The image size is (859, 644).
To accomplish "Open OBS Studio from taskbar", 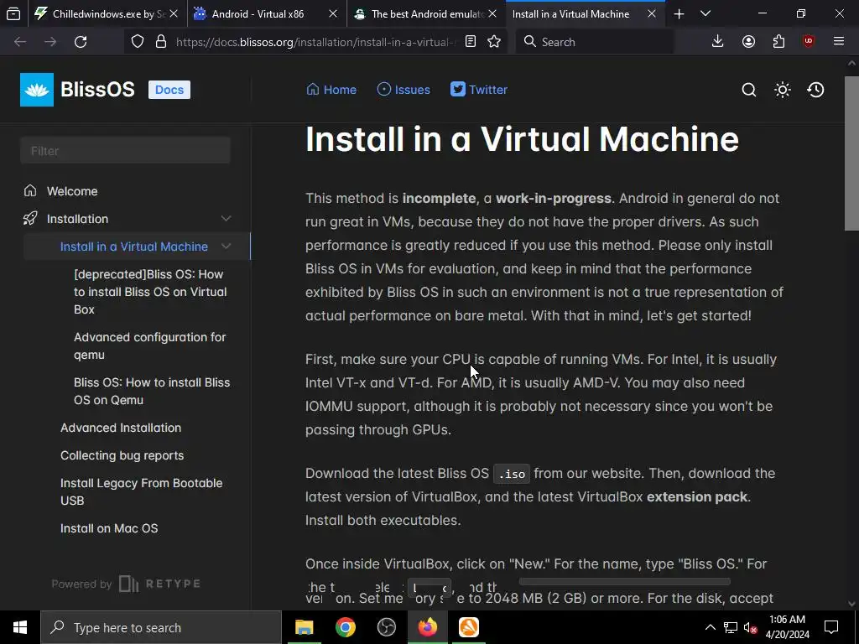I will tap(386, 627).
